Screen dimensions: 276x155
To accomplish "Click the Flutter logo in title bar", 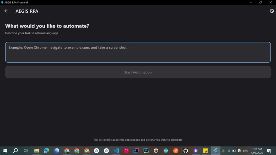I will click(x=2, y=2).
